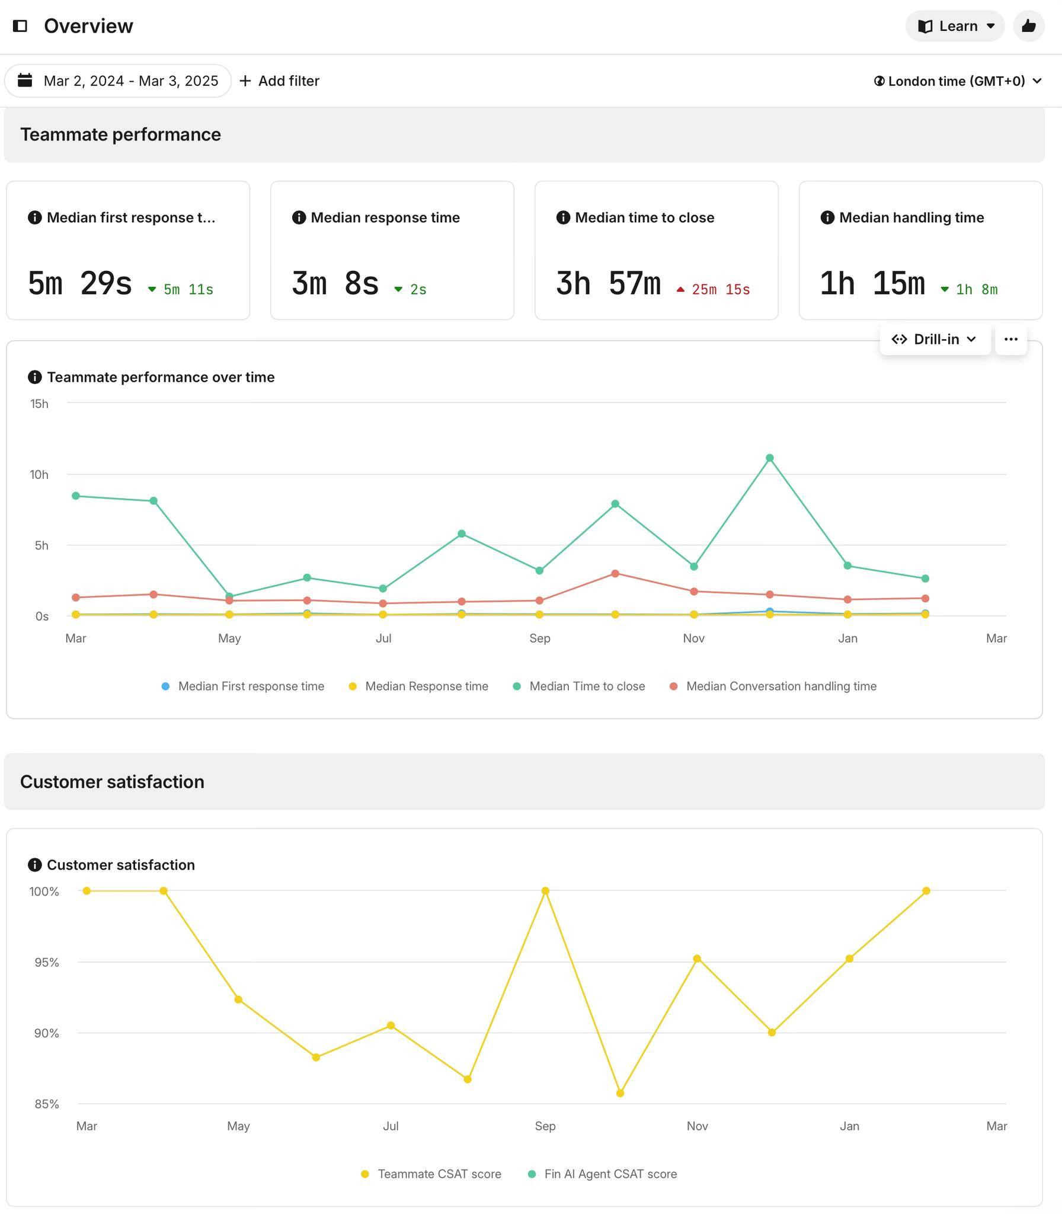1062x1214 pixels.
Task: Click the highest green Time to close data point
Action: pos(769,458)
